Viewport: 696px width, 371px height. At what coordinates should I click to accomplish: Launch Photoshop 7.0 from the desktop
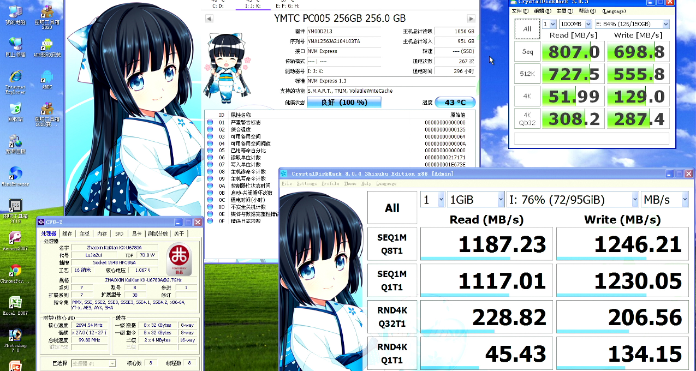[16, 339]
